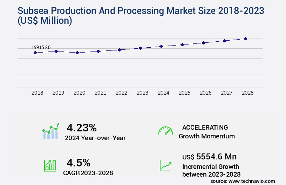
Task: Click the 4.5% CAGR figure
Action: coord(79,163)
